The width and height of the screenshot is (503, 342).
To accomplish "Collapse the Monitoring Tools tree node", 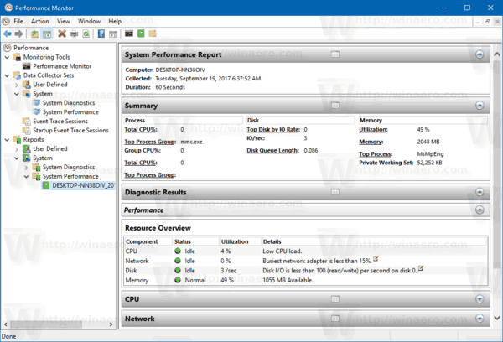I will (x=7, y=57).
